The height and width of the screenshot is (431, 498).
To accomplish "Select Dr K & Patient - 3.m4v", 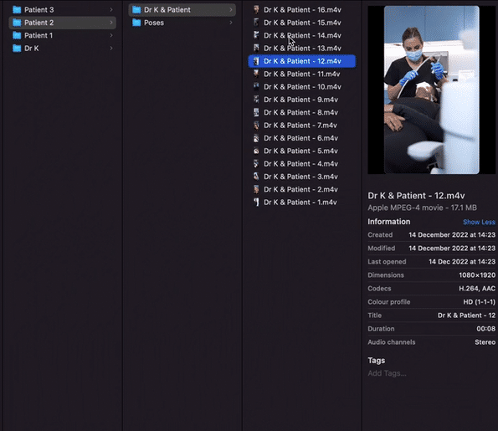I will click(301, 177).
